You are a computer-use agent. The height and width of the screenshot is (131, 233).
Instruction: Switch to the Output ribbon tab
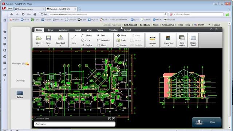(x=127, y=30)
